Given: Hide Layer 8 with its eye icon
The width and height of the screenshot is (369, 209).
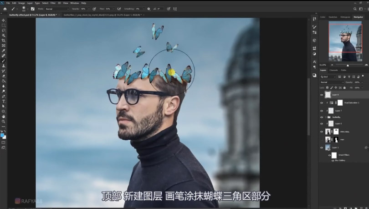Looking at the screenshot, I should click(x=322, y=95).
